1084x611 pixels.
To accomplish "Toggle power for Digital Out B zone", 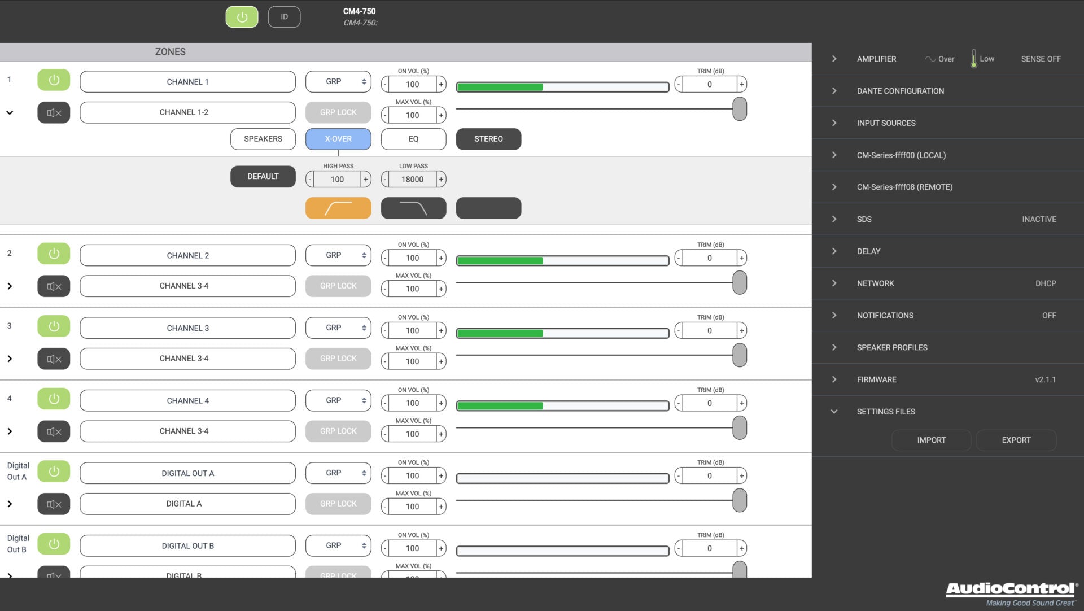I will pos(54,544).
